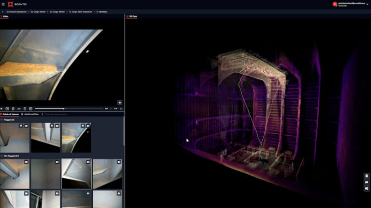Select the 3D Data panel tab
This screenshot has height=208, width=371.
[x=131, y=16]
